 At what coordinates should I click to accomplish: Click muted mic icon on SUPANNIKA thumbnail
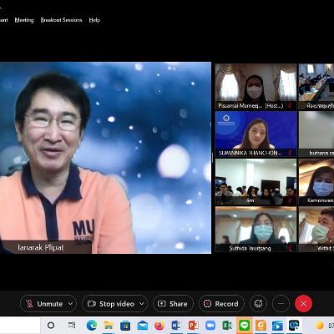(290, 153)
